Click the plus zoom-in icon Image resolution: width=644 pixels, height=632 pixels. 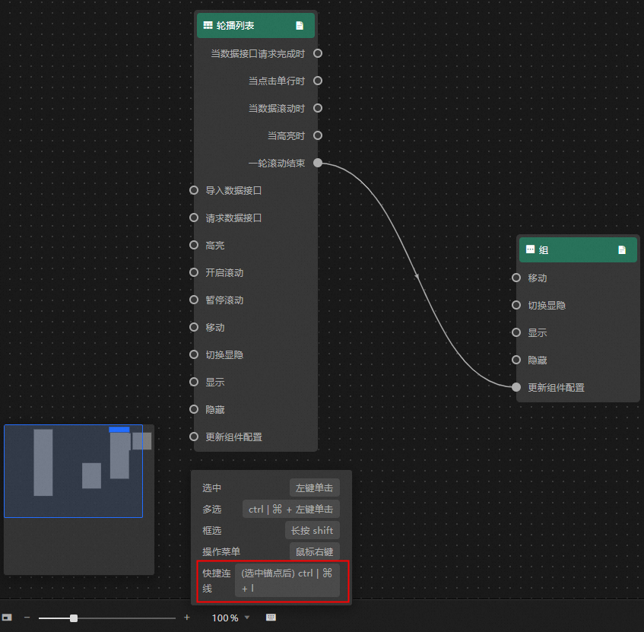pos(187,618)
